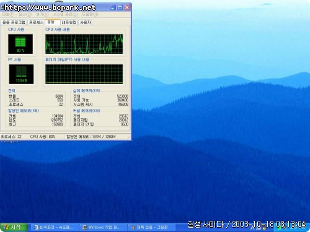
Task: Click the CPU usage gauge showing 80 %
Action: [20, 44]
